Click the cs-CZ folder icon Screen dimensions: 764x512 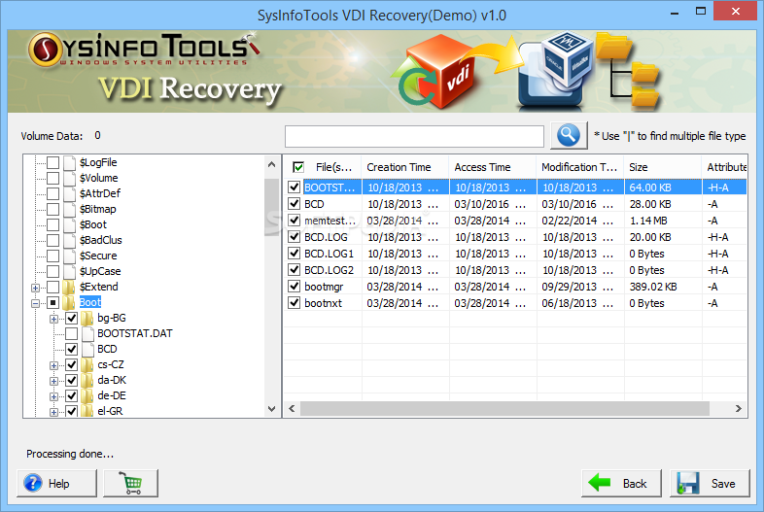coord(87,365)
